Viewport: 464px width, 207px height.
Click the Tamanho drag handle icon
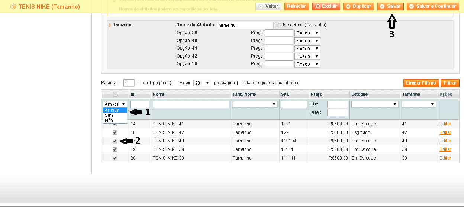110,25
